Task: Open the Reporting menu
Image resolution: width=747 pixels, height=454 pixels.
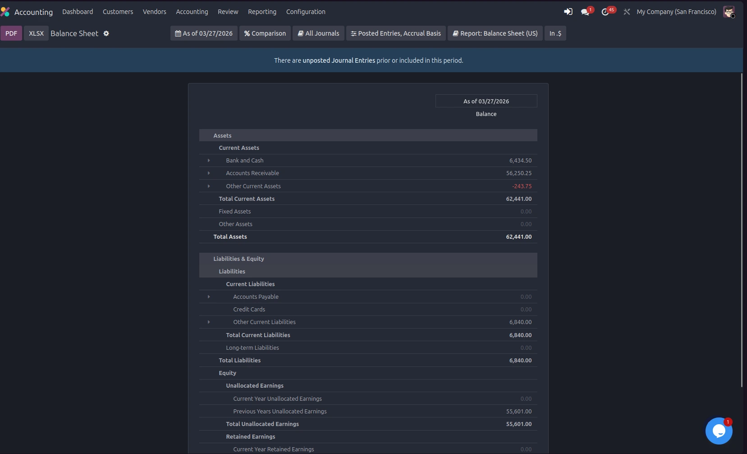Action: [x=262, y=12]
